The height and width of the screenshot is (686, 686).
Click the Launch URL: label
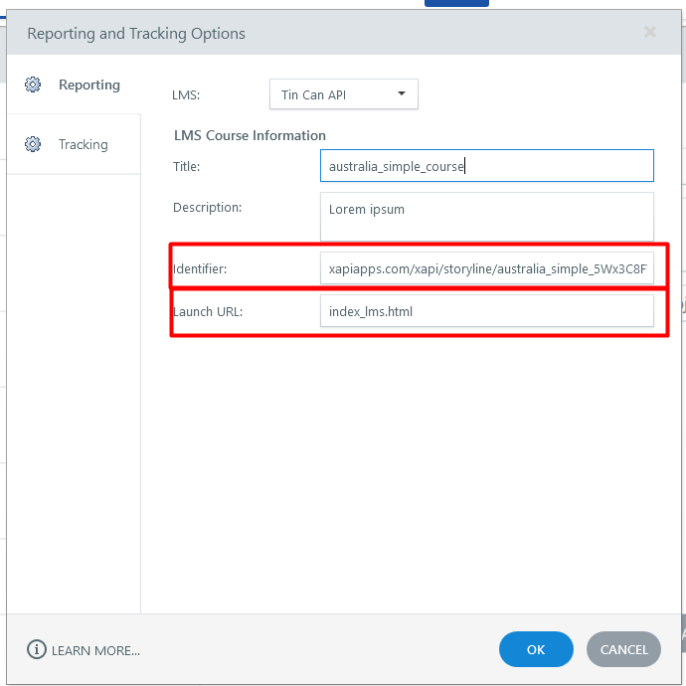208,311
